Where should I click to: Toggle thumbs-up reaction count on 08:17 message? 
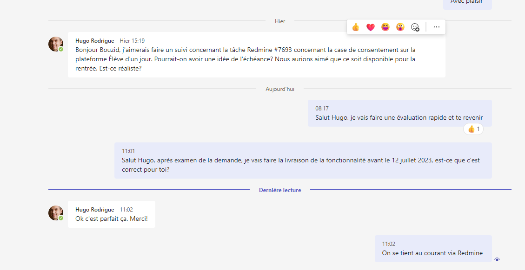tap(473, 129)
